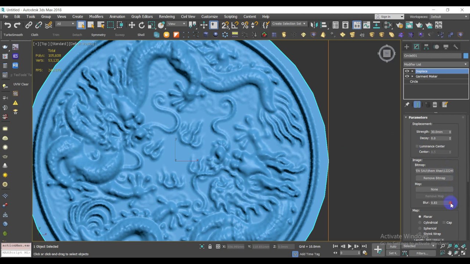
Task: Open the Render Setup teapot icon
Action: point(399,25)
